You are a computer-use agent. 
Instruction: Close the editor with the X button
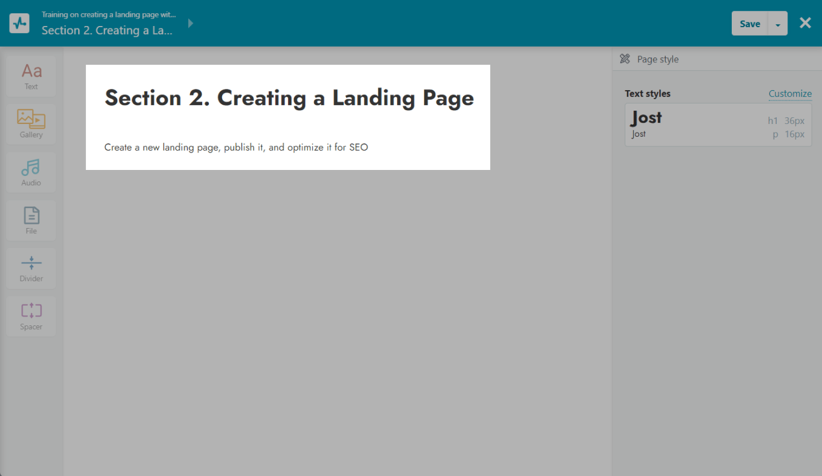tap(805, 23)
